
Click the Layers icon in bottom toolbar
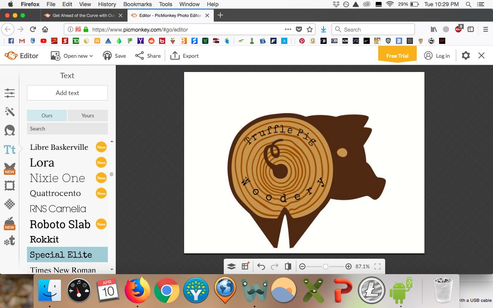[231, 266]
